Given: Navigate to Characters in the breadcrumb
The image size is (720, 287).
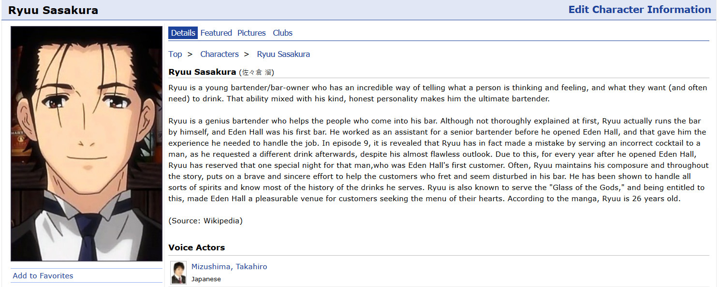Looking at the screenshot, I should 220,54.
